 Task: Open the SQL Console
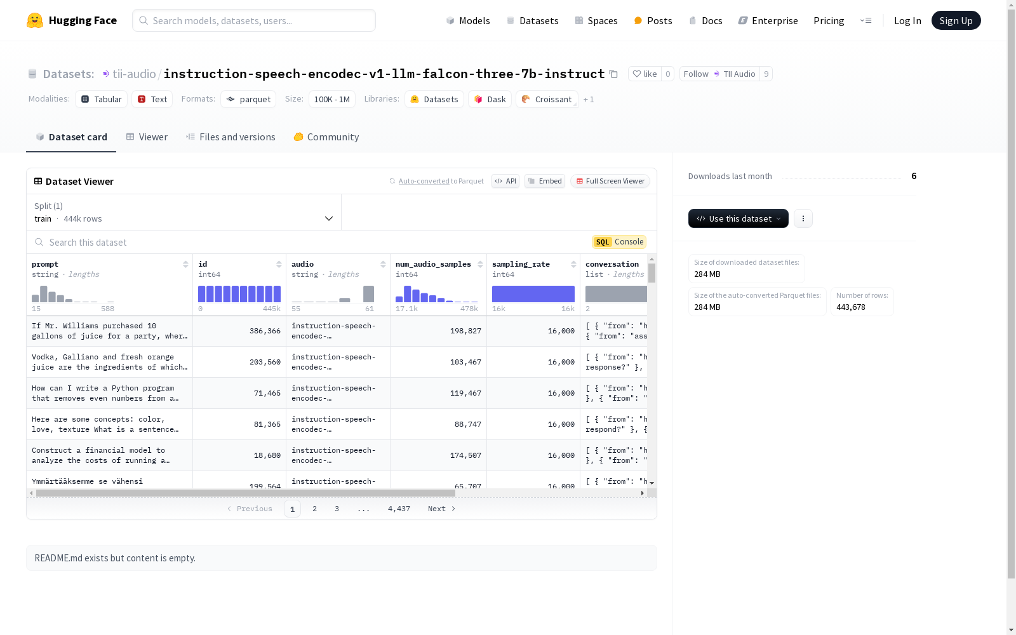click(619, 242)
